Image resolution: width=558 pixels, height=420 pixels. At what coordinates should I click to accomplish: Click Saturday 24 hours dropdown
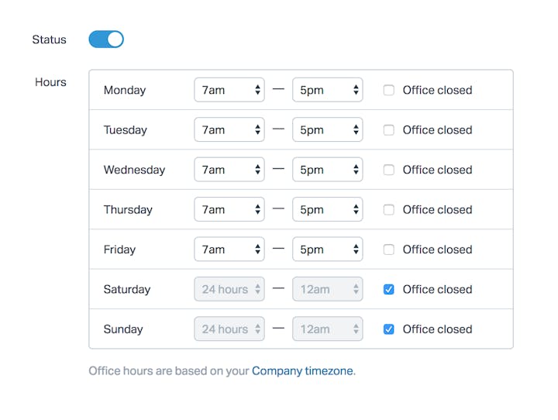pos(229,290)
